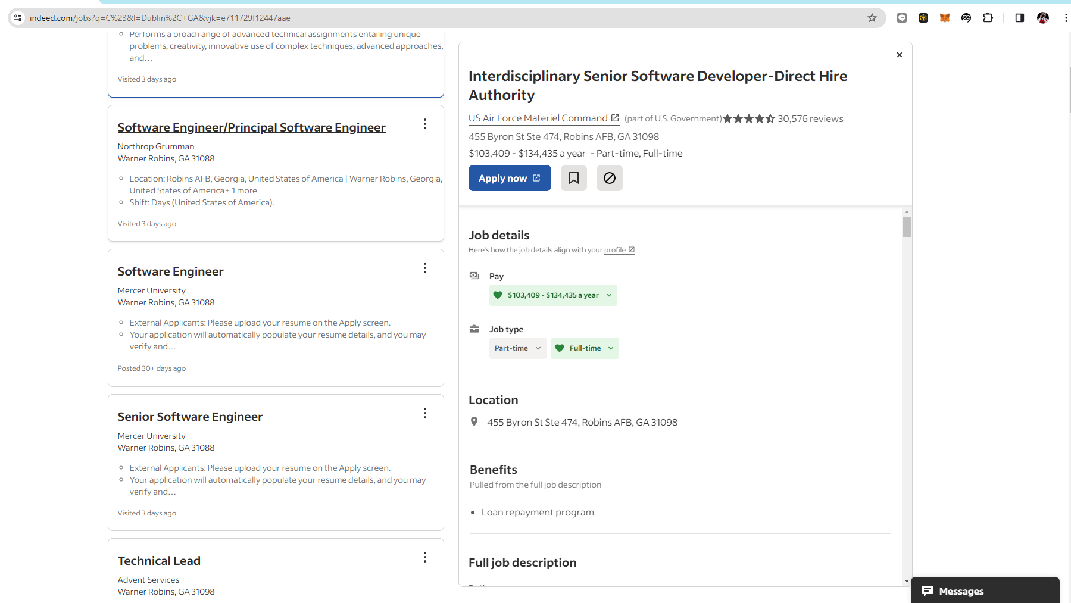Click the 'Full job description' heading
The width and height of the screenshot is (1071, 603).
(x=523, y=563)
